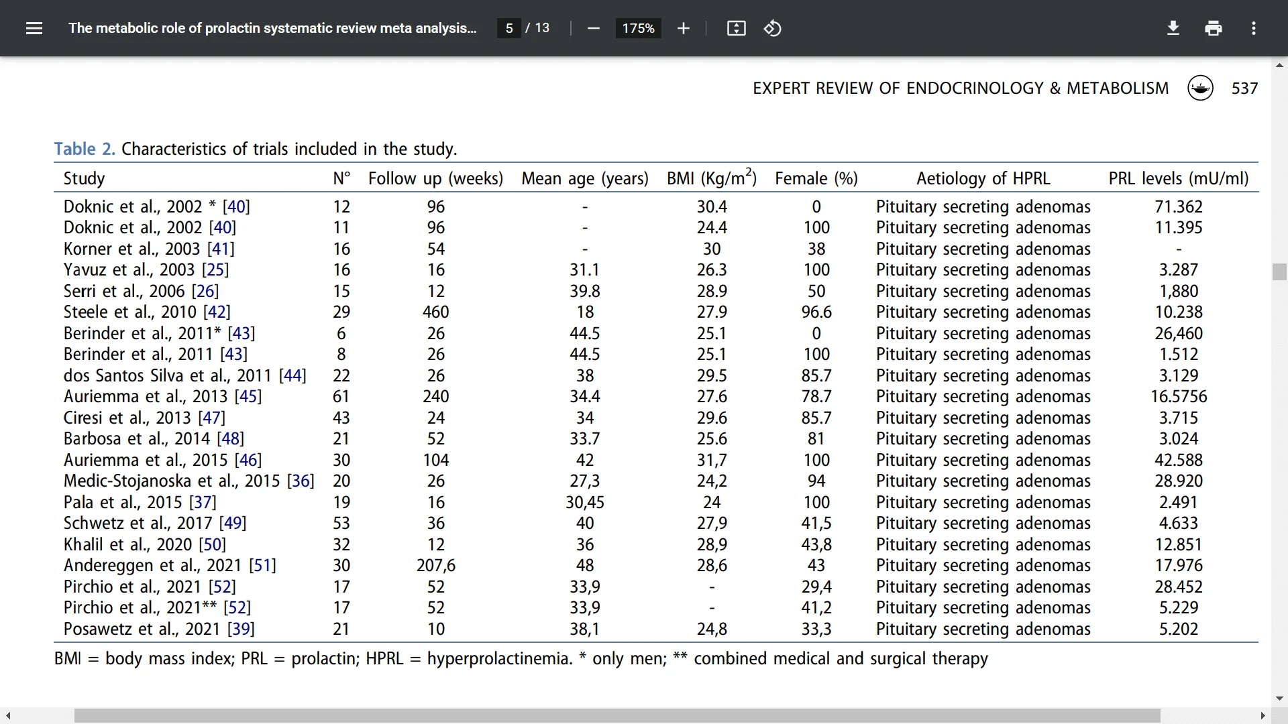1288x724 pixels.
Task: Zoom in with the plus button
Action: coord(683,28)
